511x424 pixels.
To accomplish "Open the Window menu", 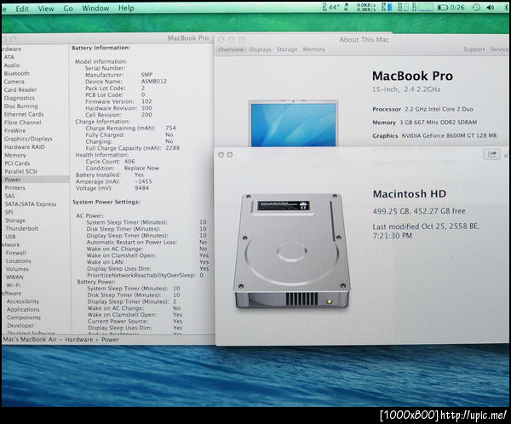I will tap(95, 9).
